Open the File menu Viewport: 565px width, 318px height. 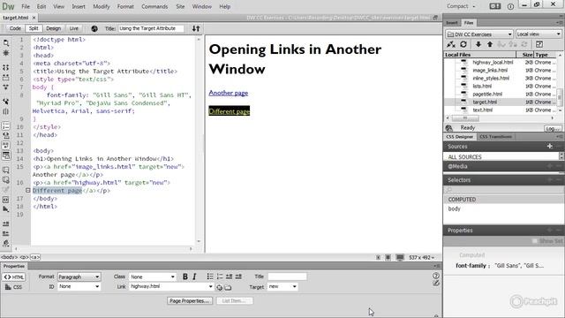26,6
